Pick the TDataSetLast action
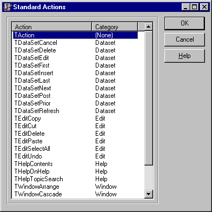212x212 pixels. pos(75,81)
